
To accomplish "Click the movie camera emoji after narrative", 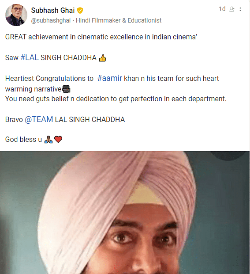I will (x=66, y=89).
